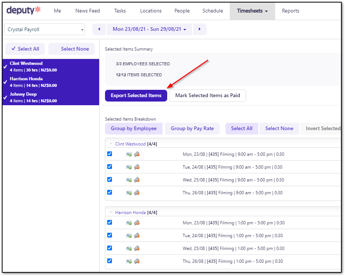Uncheck Clint Westwood Wed 25/08 timesheet
This screenshot has height=276, width=345.
tap(109, 179)
